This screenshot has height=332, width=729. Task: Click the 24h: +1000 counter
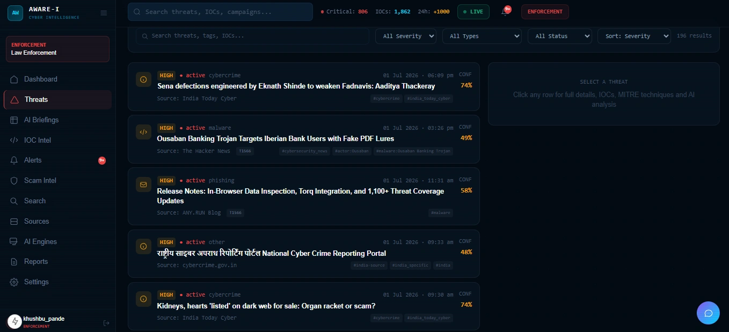434,12
